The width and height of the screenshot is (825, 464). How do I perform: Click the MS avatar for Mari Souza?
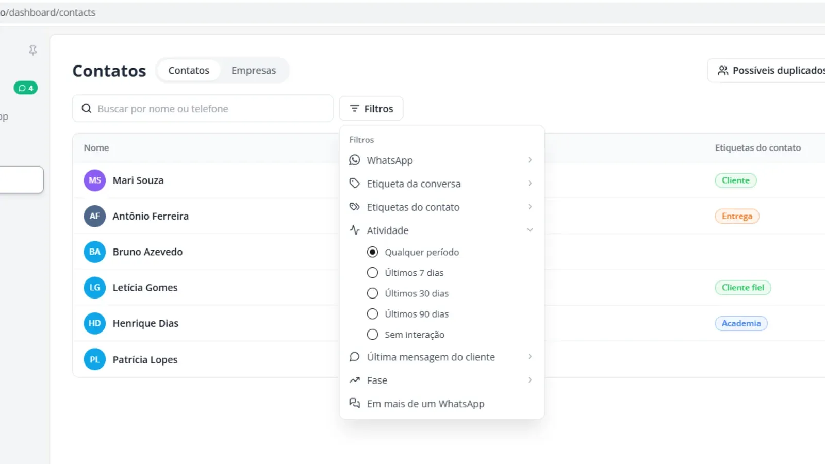[x=95, y=180]
